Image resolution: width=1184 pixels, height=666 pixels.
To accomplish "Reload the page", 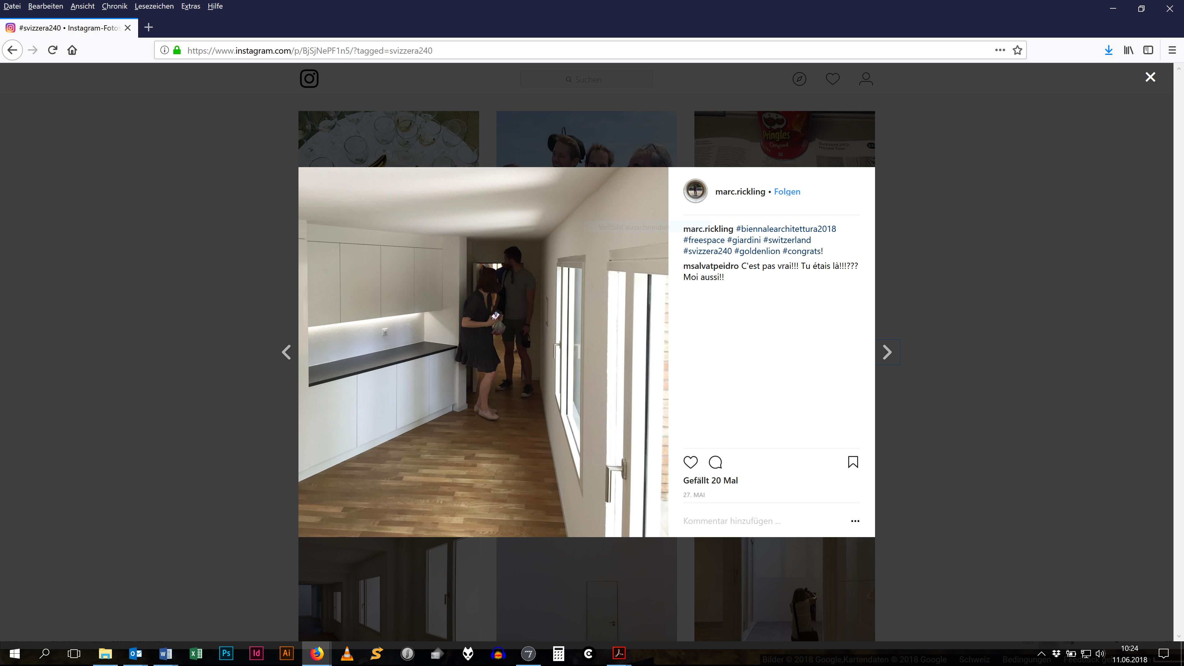I will click(x=52, y=50).
